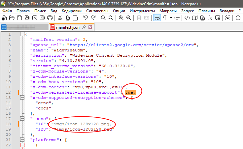Viewport: 243px width, 149px height.
Task: Cut selection with scissors icon
Action: pos(60,18)
